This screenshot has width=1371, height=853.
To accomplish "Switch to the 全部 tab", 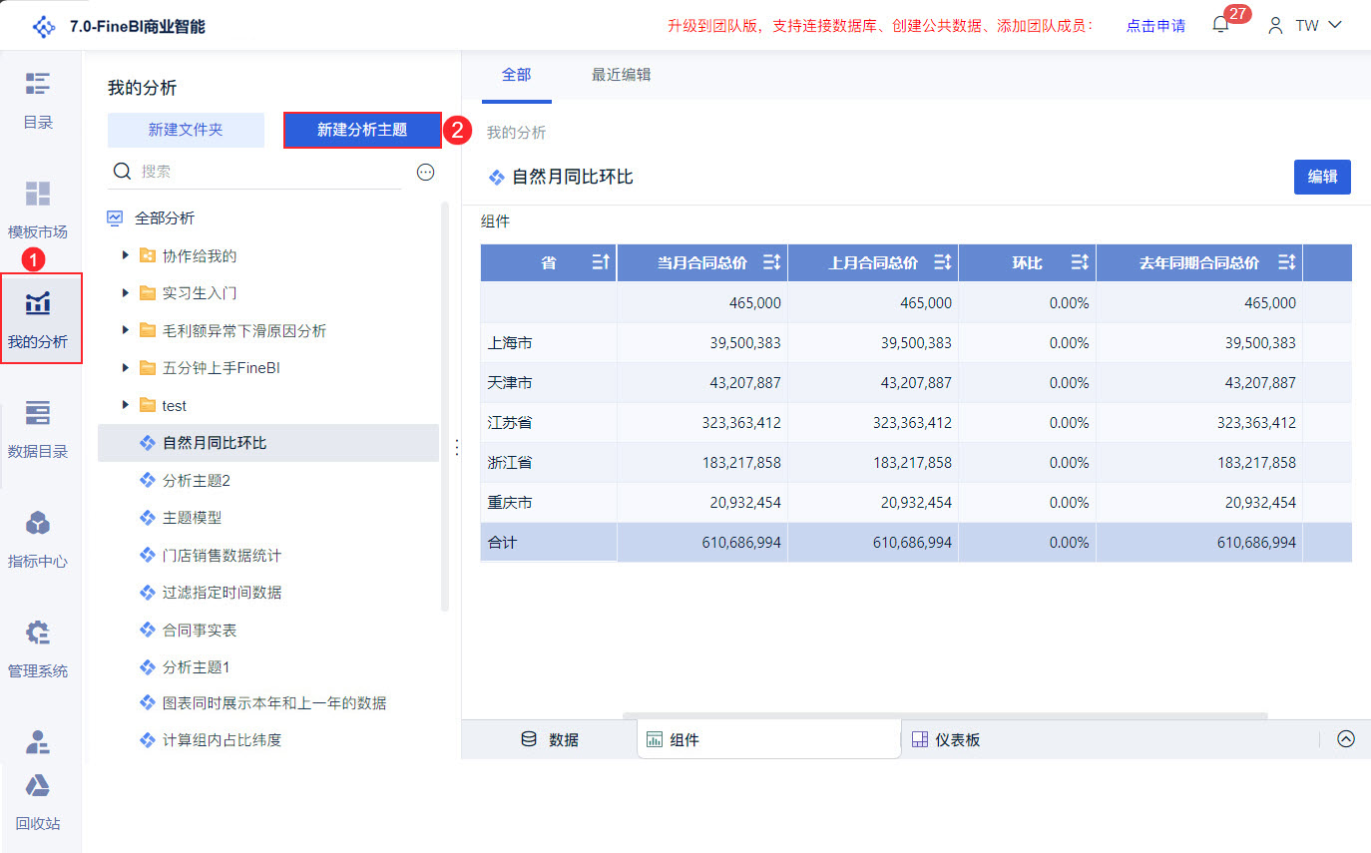I will (x=517, y=75).
